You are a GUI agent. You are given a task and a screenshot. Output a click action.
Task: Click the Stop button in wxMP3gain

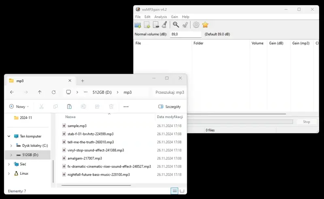pos(307,122)
